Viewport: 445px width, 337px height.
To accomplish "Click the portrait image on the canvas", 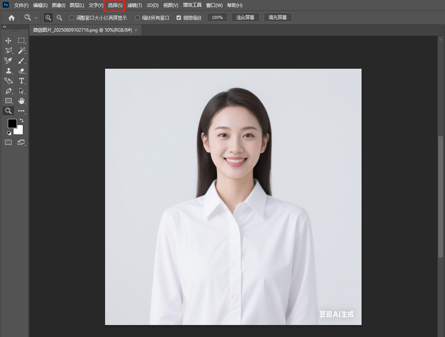I will [x=233, y=197].
